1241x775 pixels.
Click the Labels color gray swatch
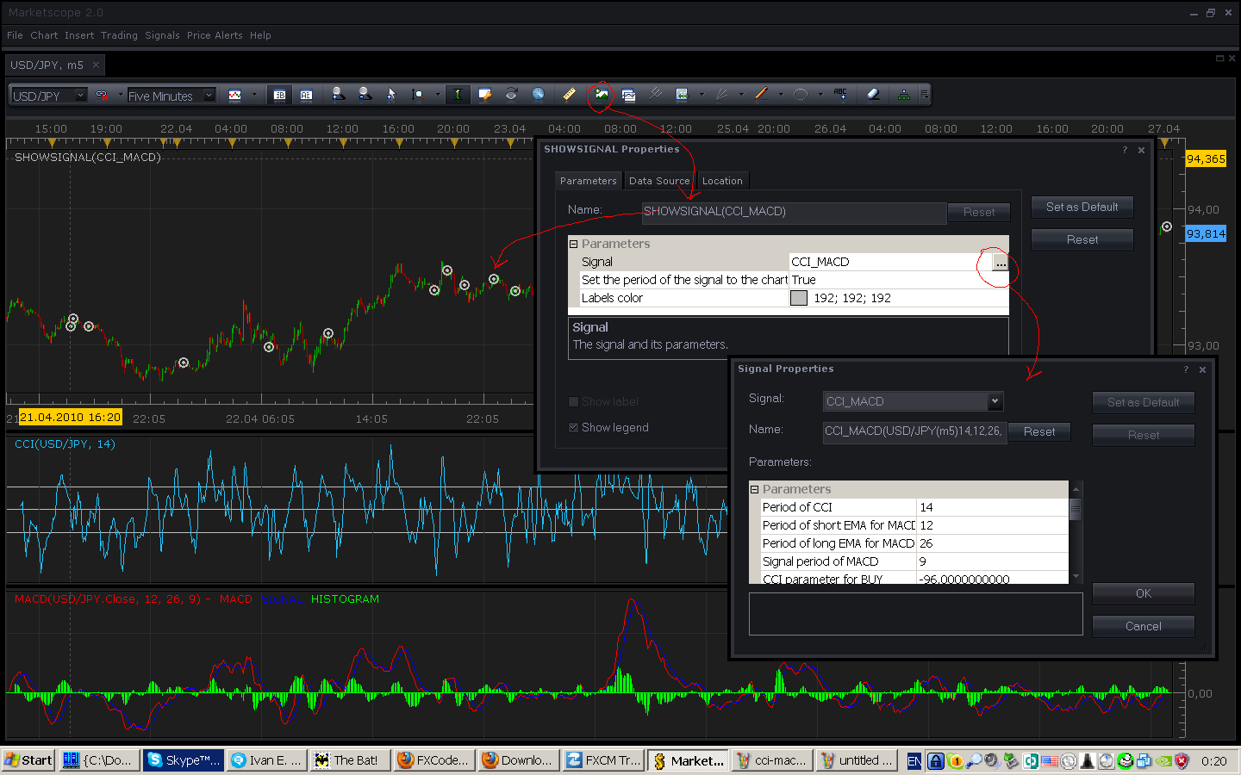799,298
